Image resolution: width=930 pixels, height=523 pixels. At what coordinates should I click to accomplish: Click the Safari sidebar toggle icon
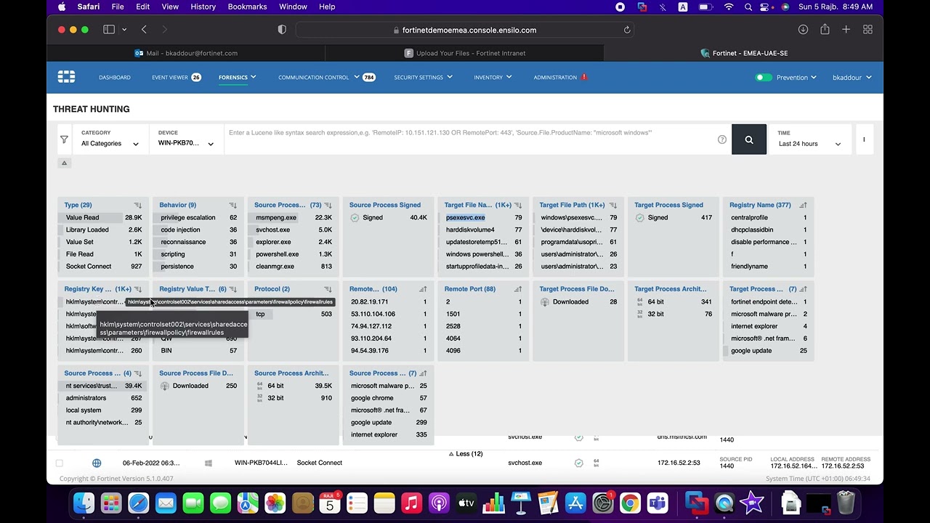[109, 30]
